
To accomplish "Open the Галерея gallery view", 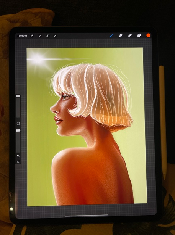I will coord(22,36).
